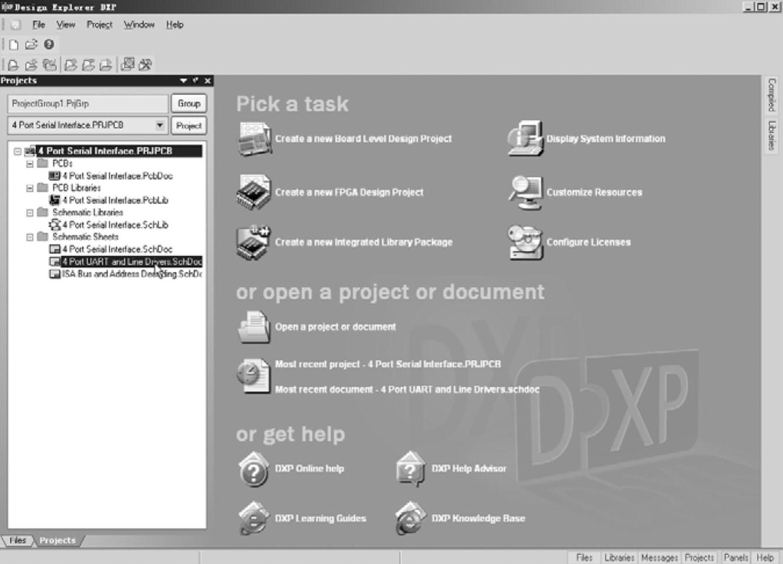Click the Help status bar button

pyautogui.click(x=765, y=557)
